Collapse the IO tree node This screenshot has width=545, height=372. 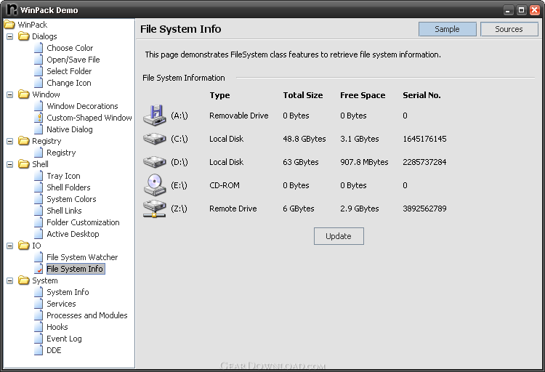9,246
